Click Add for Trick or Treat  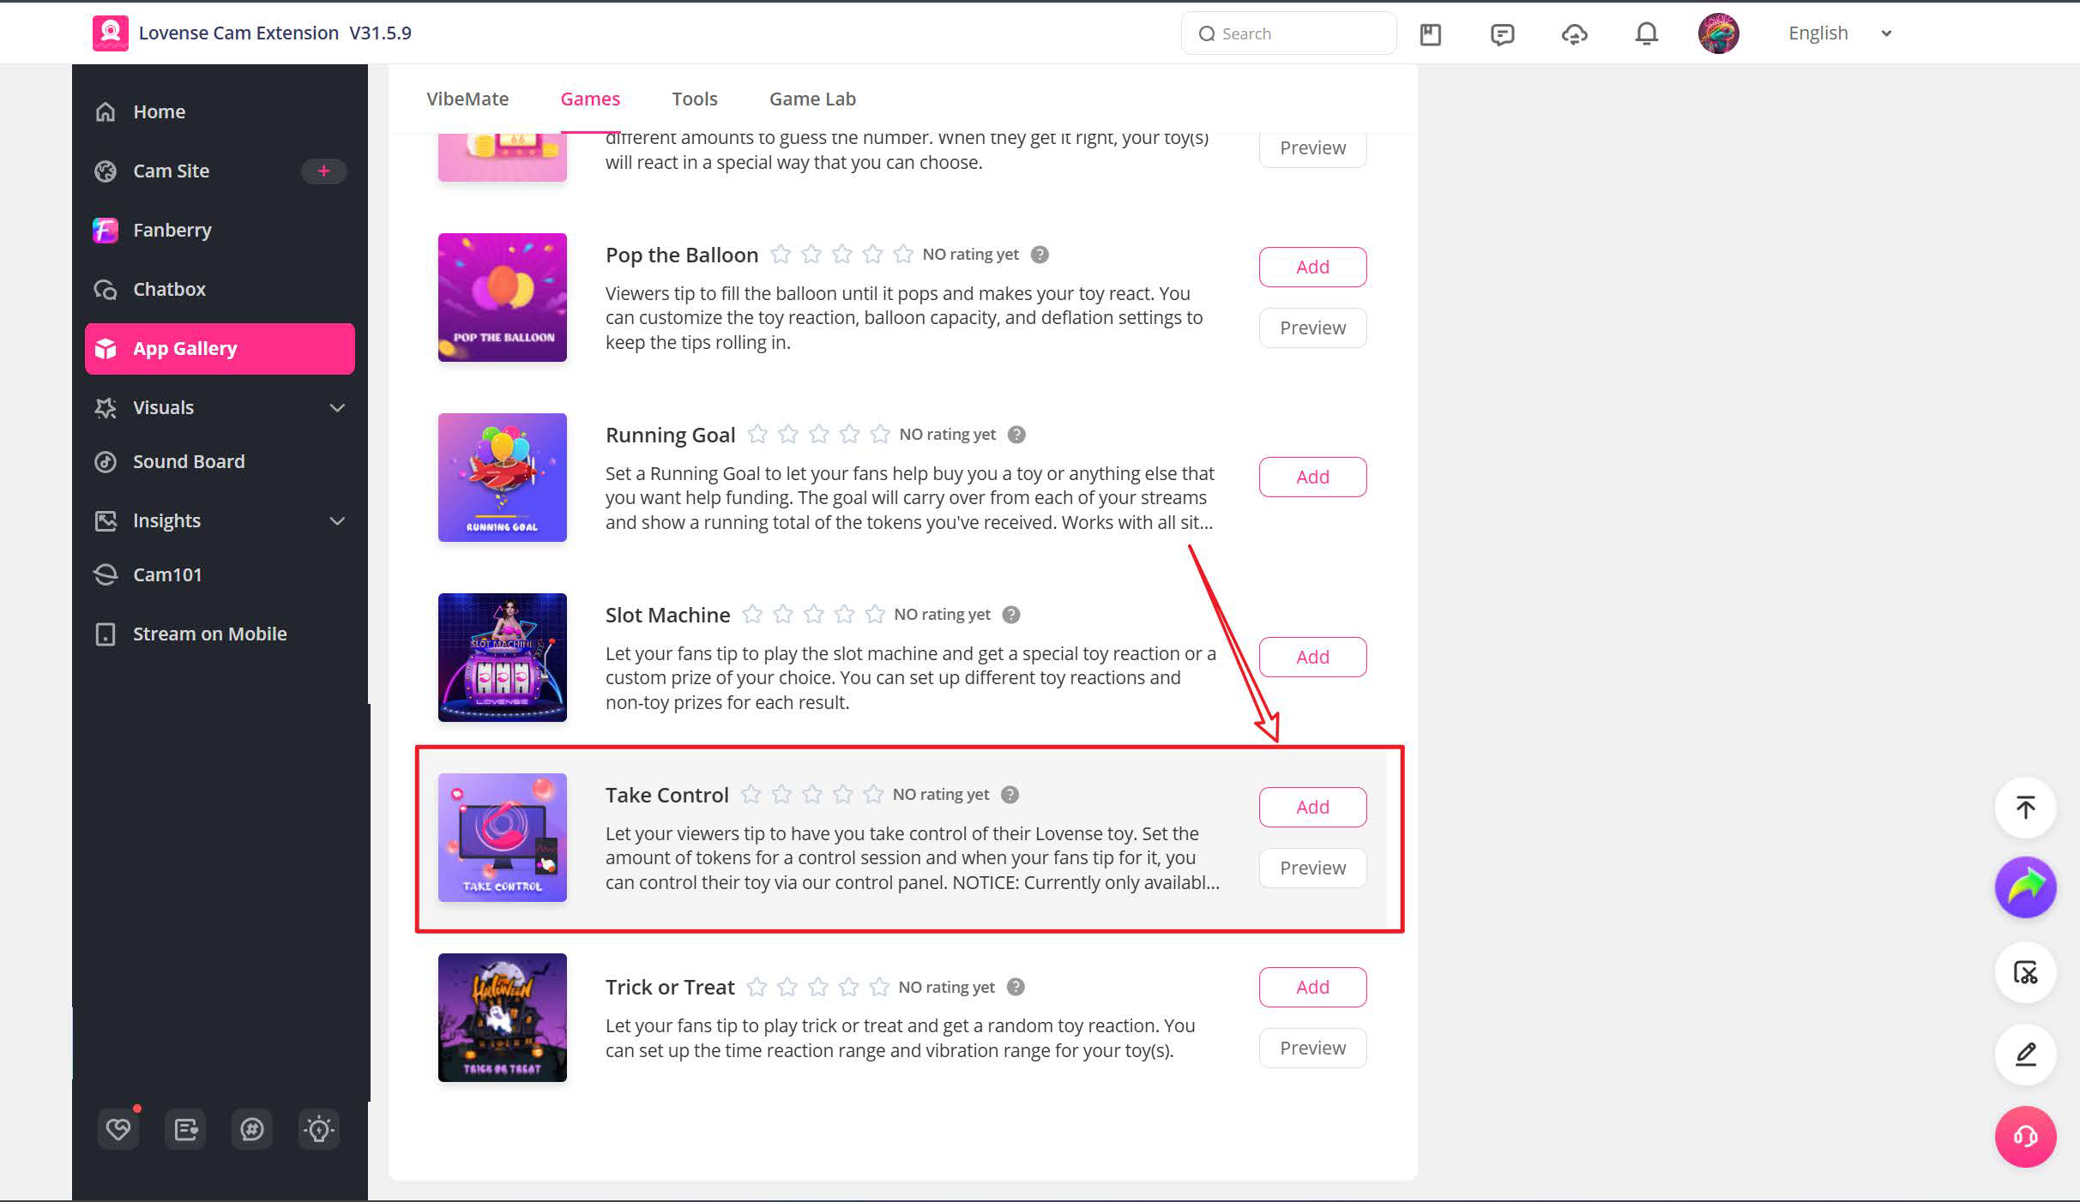click(x=1312, y=987)
